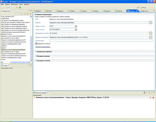Open the Файл menu
This screenshot has width=156, height=122.
pos(2,4)
